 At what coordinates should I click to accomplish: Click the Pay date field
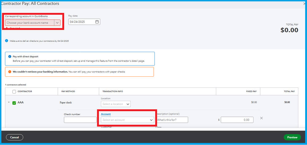[x=84, y=22]
